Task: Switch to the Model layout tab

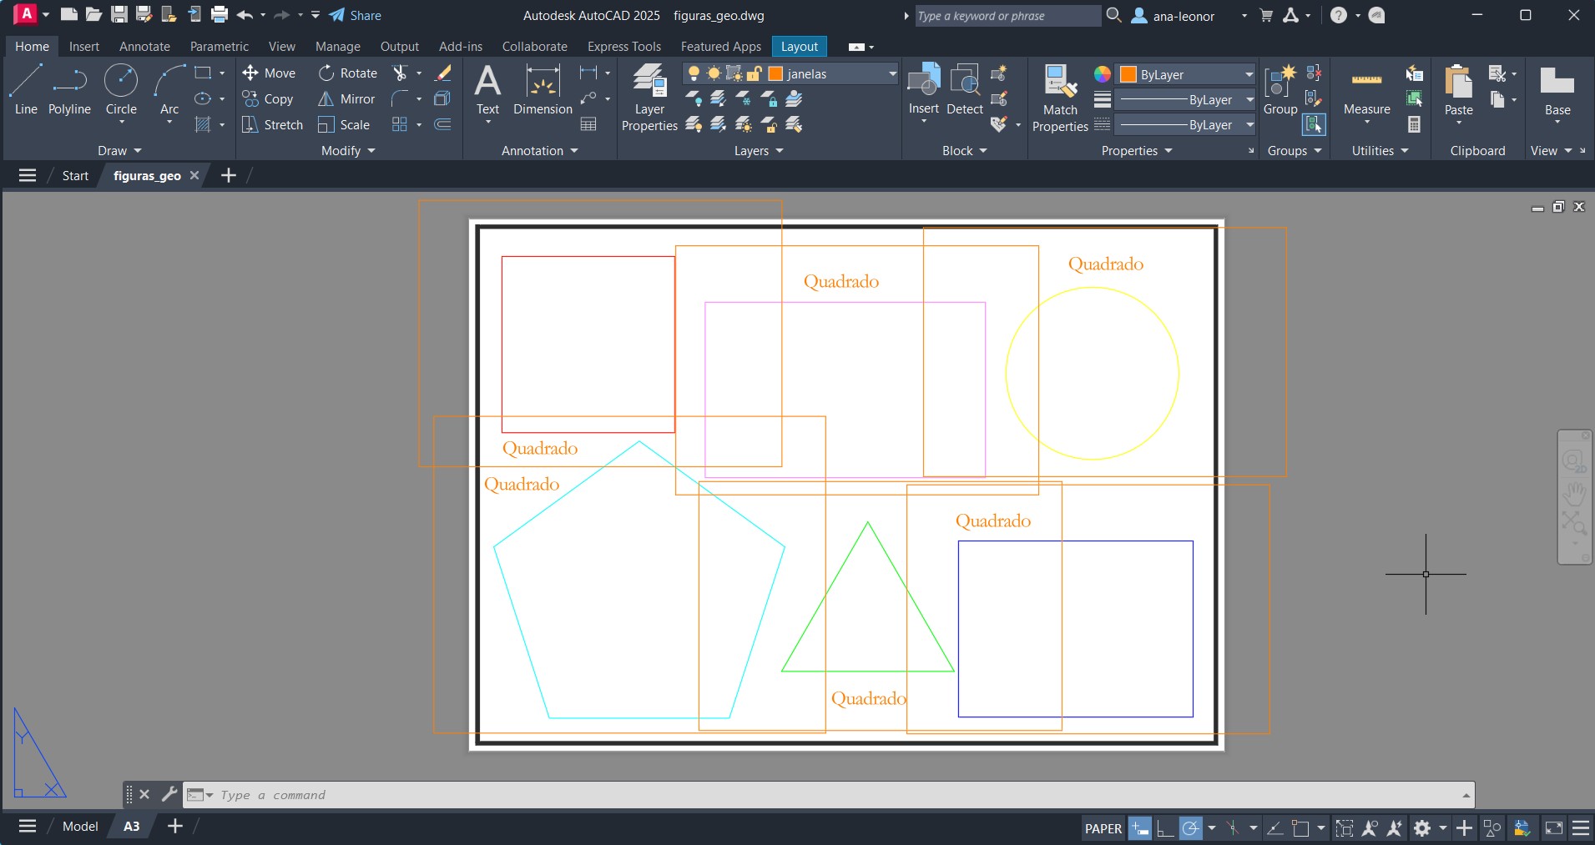Action: coord(80,826)
